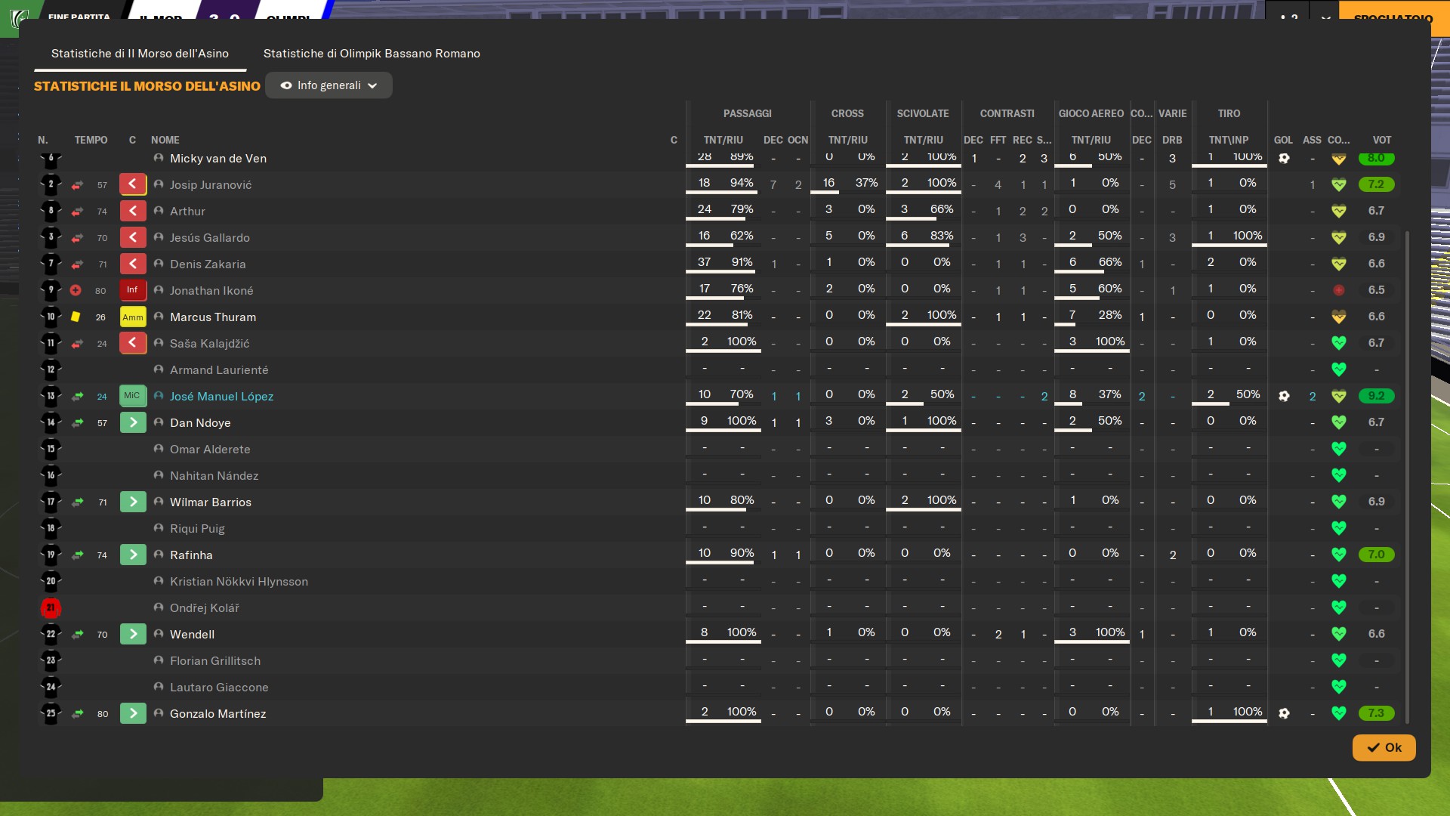
Task: Sort by the NOME column header
Action: pyautogui.click(x=165, y=140)
